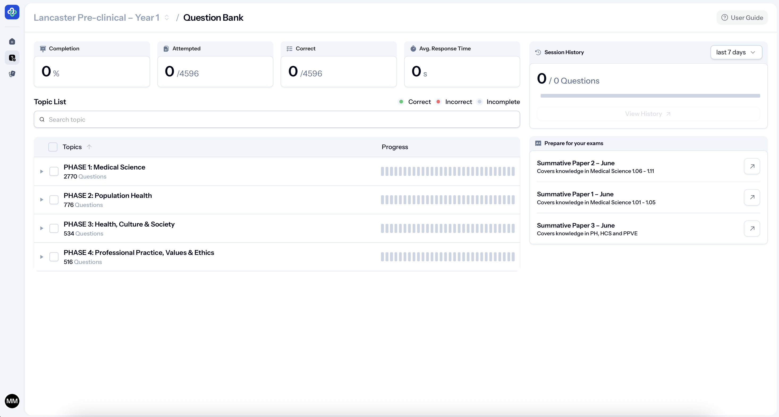Click View History link
779x417 pixels.
click(648, 114)
